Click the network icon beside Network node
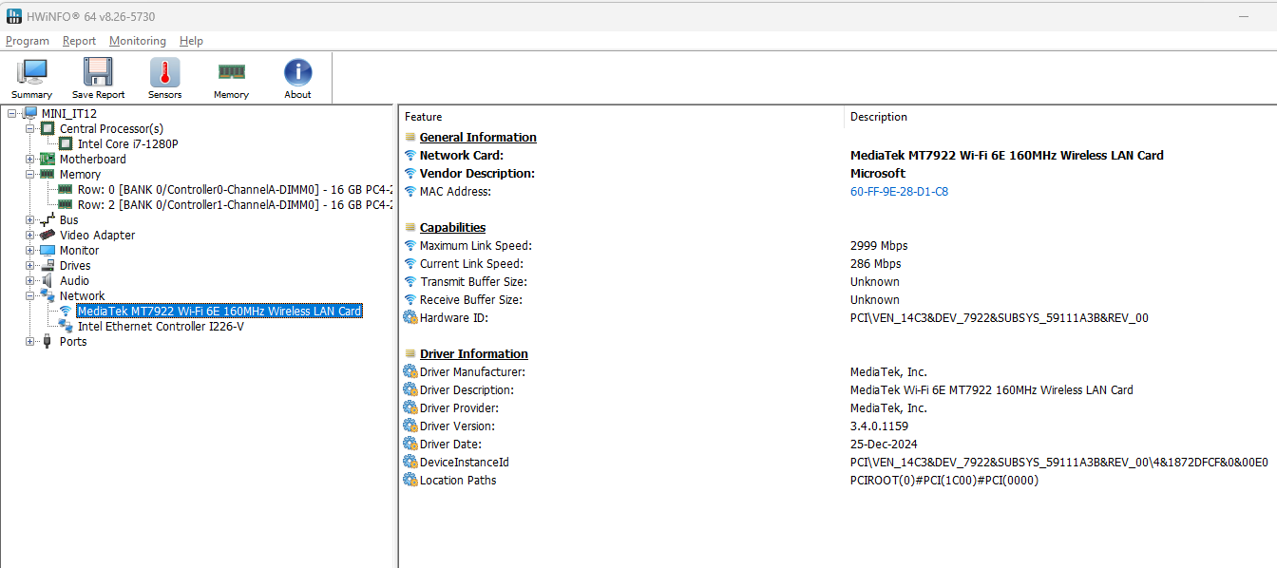1277x568 pixels. click(48, 296)
